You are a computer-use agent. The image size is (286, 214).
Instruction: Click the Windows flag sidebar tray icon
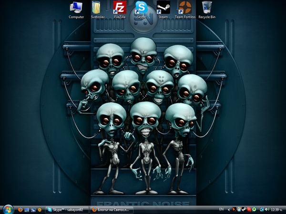coord(239,209)
